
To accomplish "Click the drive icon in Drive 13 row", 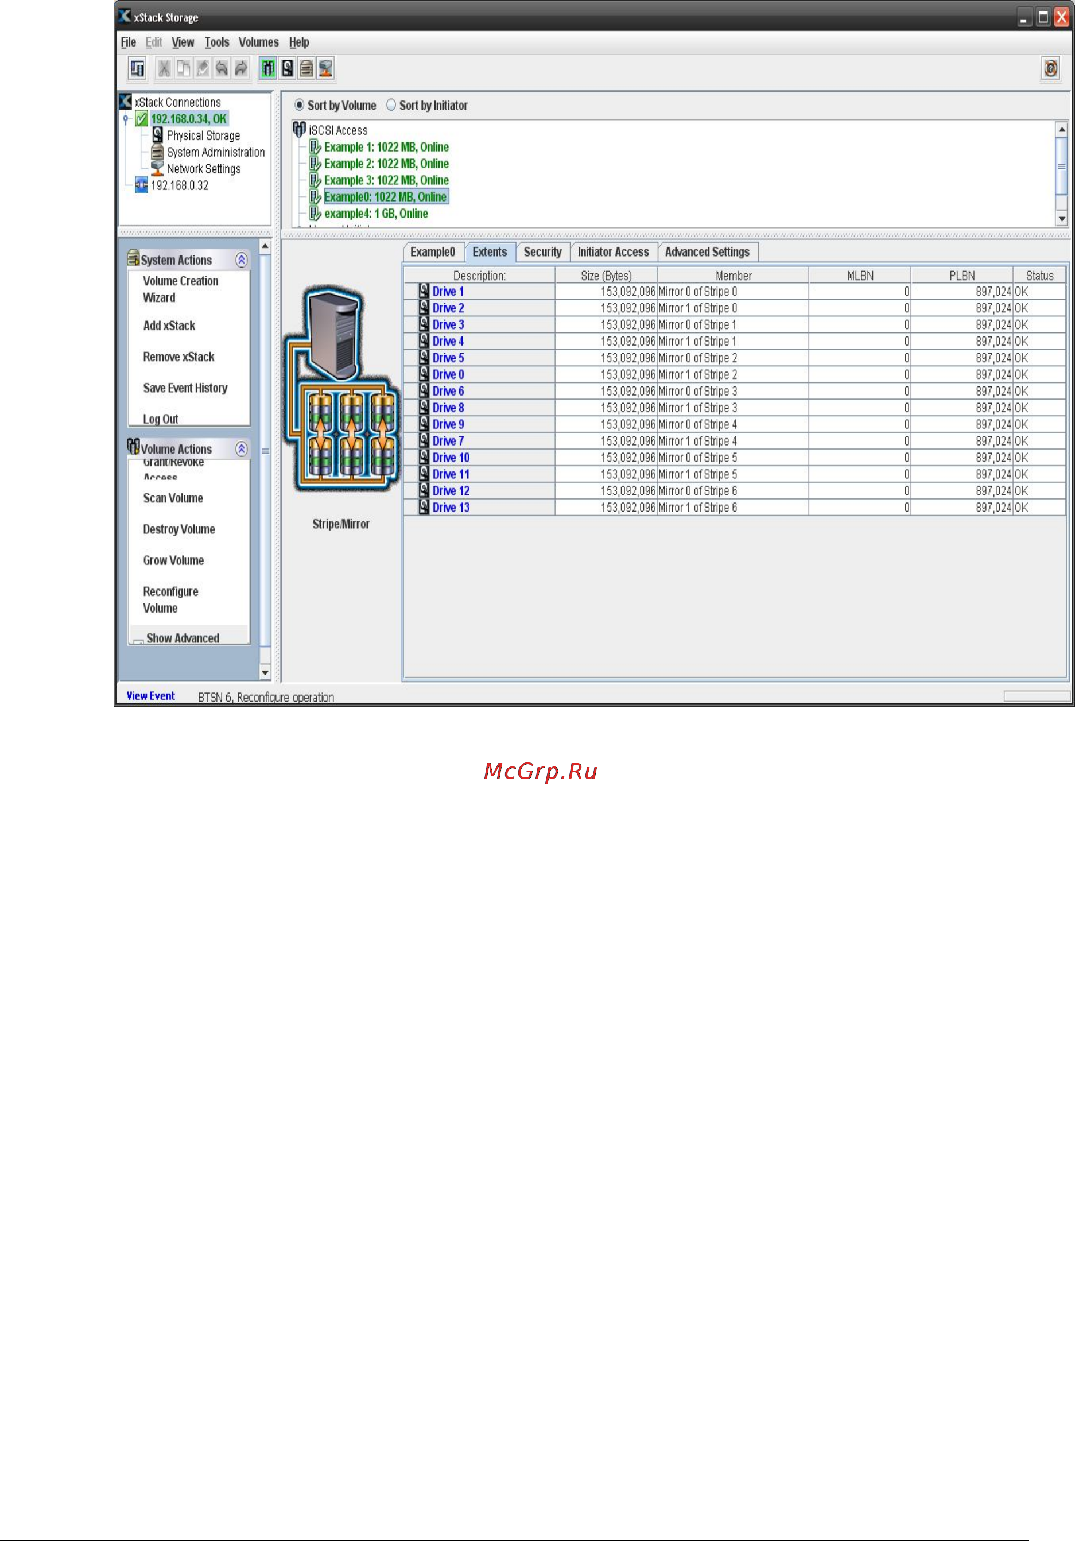I will [x=424, y=508].
